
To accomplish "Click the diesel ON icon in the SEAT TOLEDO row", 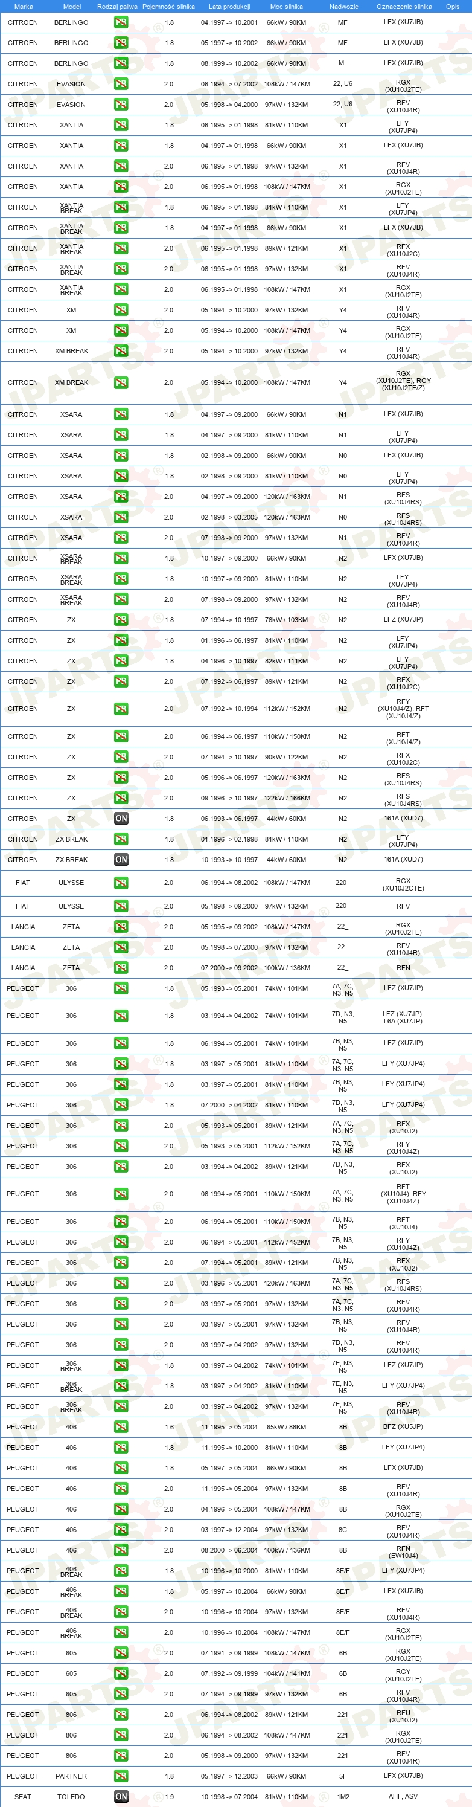I will click(x=121, y=1797).
